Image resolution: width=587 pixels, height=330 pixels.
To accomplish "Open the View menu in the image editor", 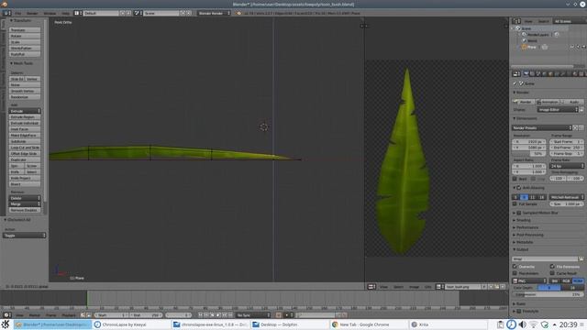I will [x=383, y=287].
